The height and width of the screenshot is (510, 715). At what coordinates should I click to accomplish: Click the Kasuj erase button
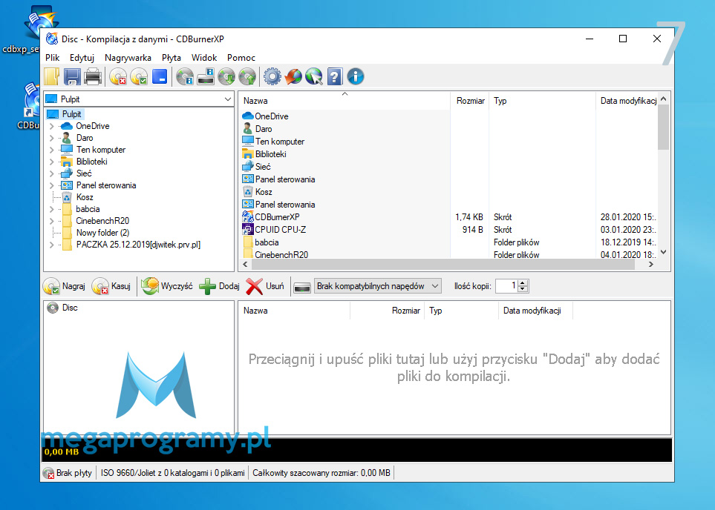pos(111,286)
